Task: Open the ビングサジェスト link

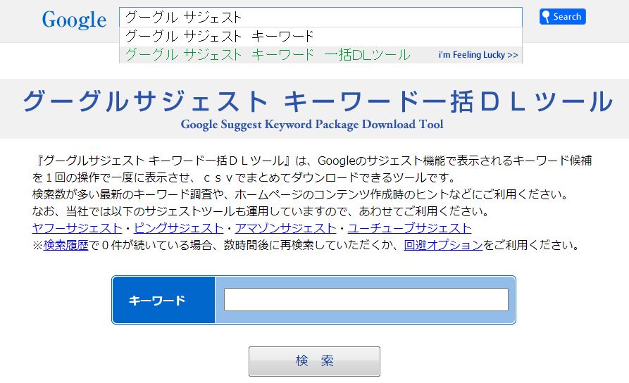Action: pos(178,228)
